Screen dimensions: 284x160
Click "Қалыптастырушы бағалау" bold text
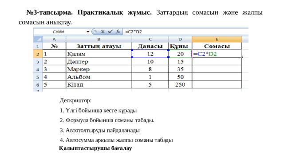point(95,148)
